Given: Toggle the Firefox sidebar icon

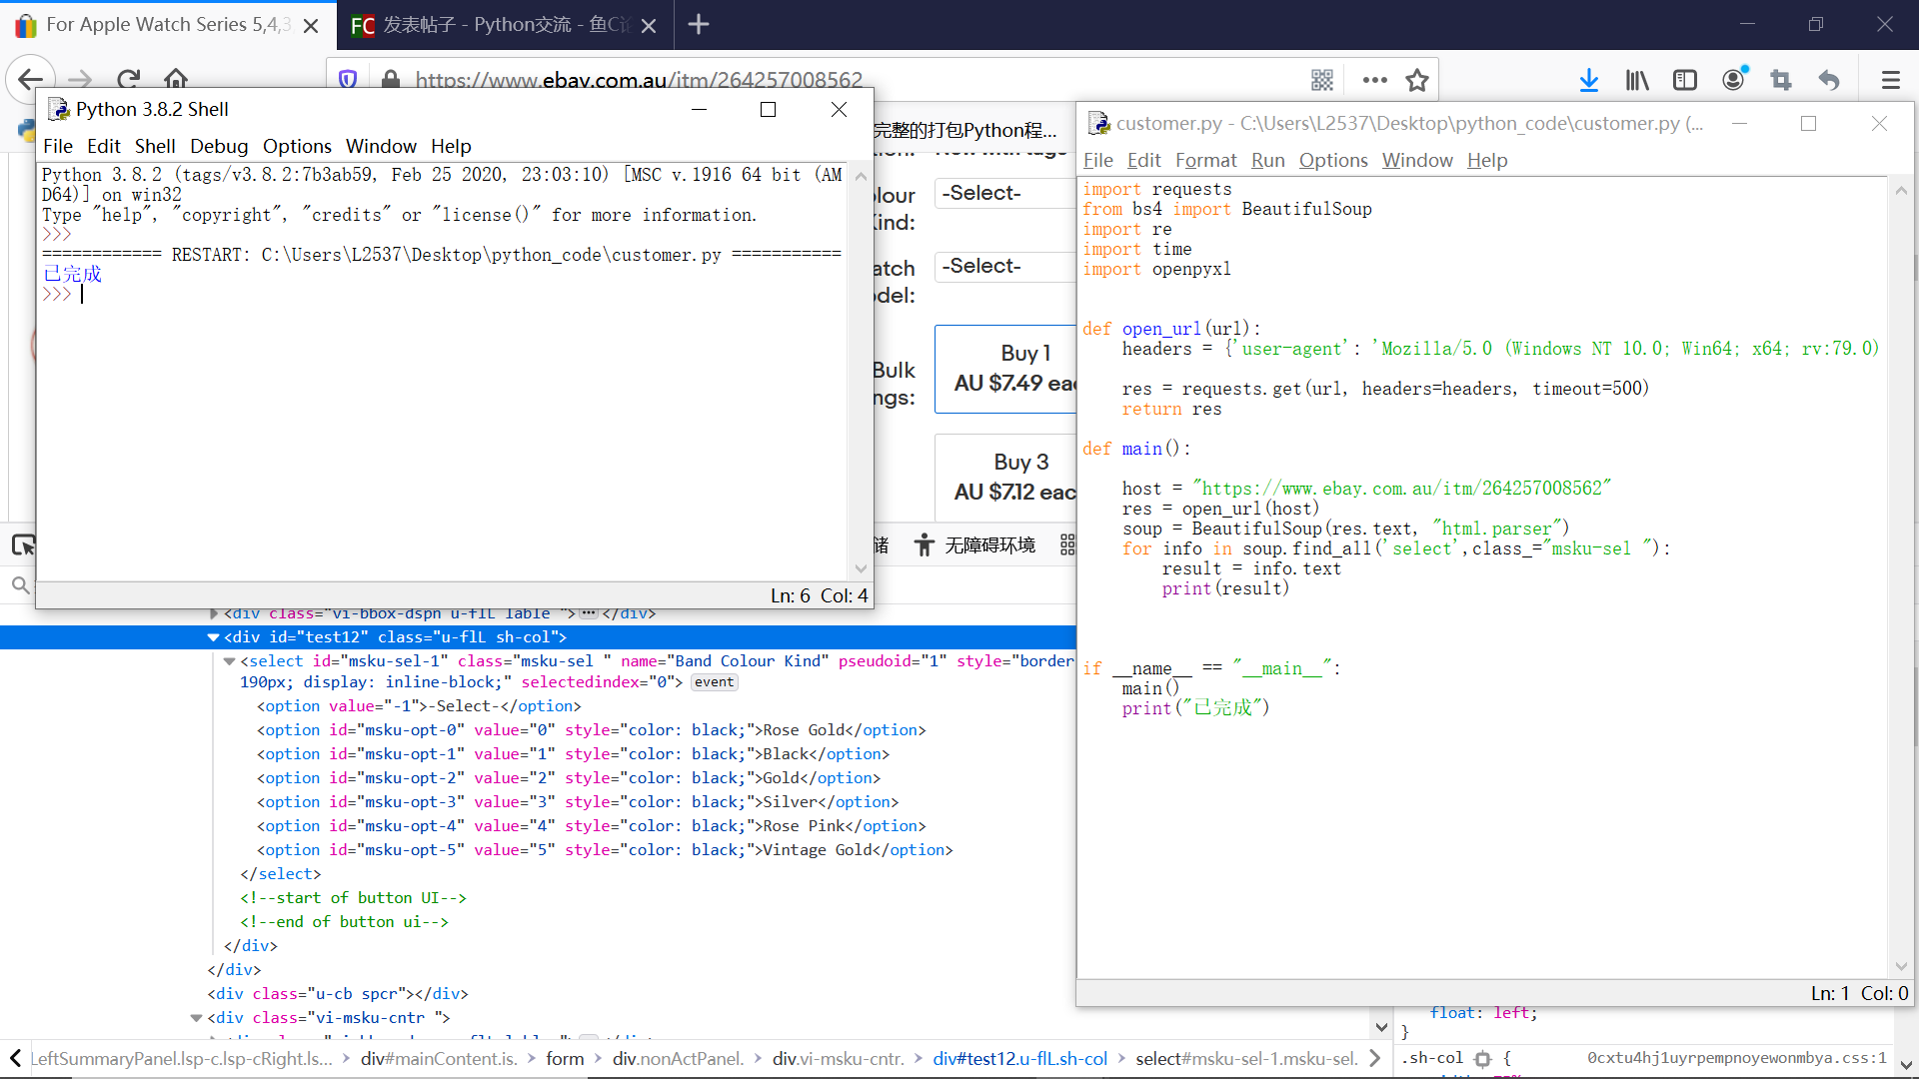Looking at the screenshot, I should pyautogui.click(x=1685, y=80).
